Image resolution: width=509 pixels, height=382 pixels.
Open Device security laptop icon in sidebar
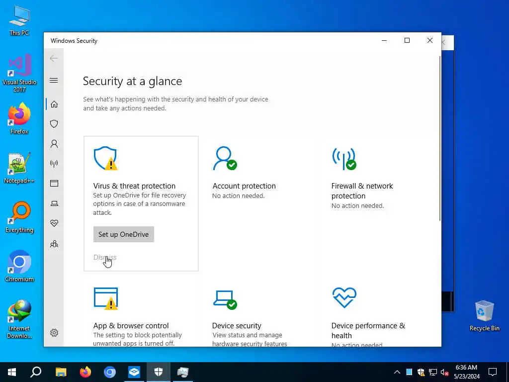[x=54, y=203]
